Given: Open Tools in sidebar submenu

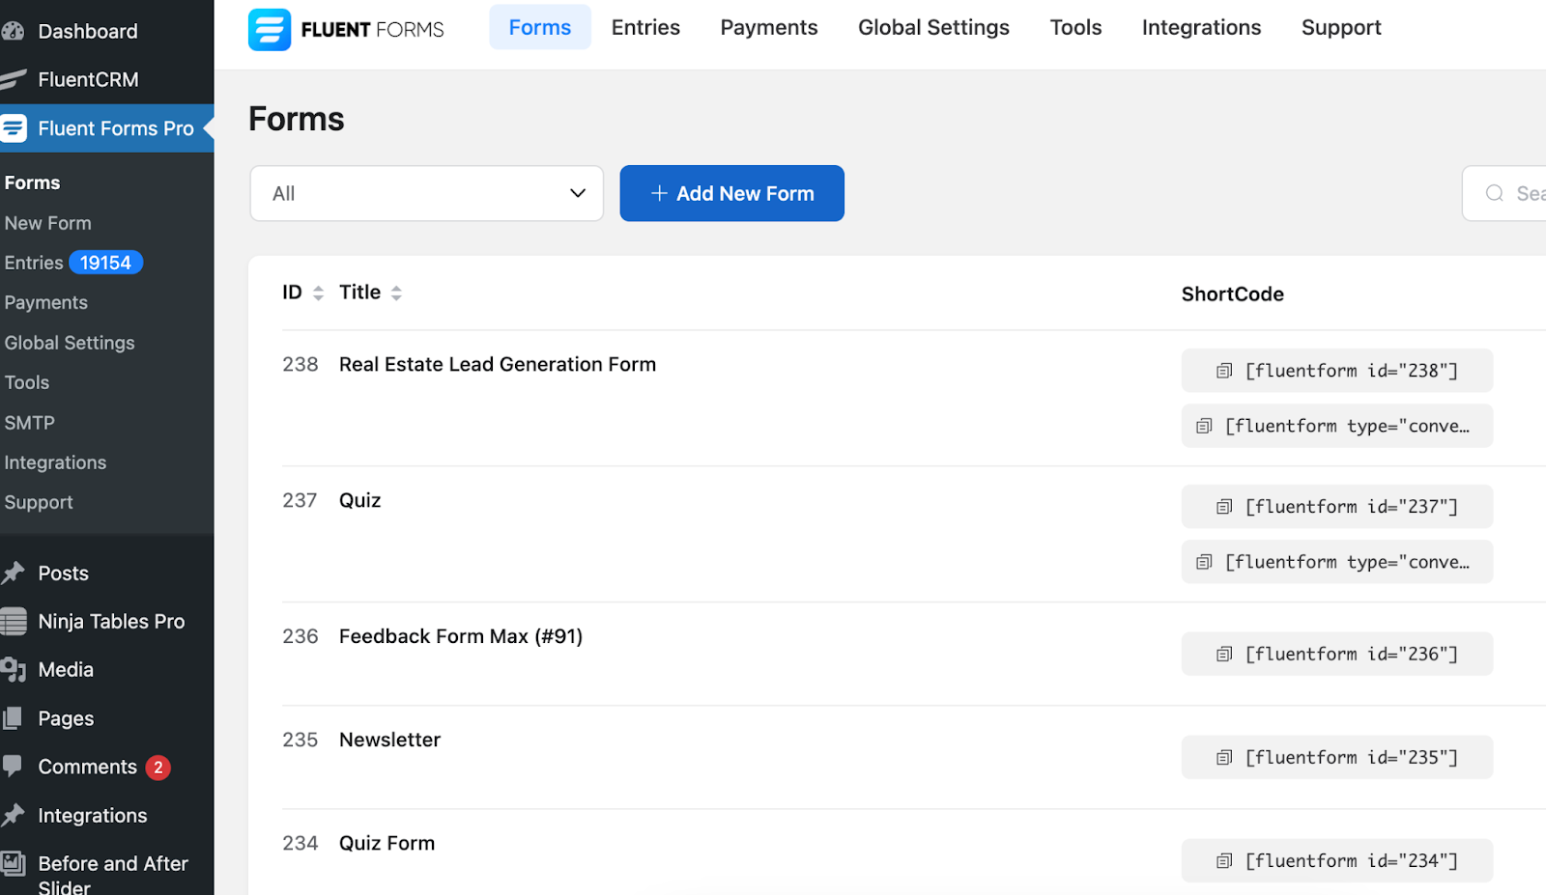Looking at the screenshot, I should (x=27, y=382).
